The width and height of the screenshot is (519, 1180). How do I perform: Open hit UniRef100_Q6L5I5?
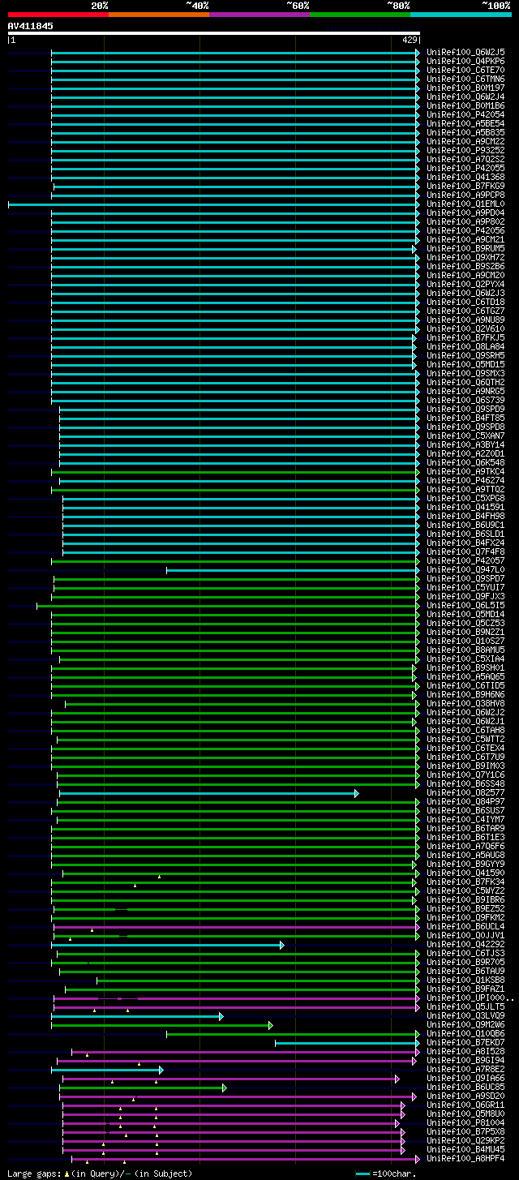465,605
